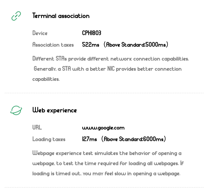Viewport: 208px width, 188px height.
Task: Tap the line about loading timed out
Action: pos(106,174)
